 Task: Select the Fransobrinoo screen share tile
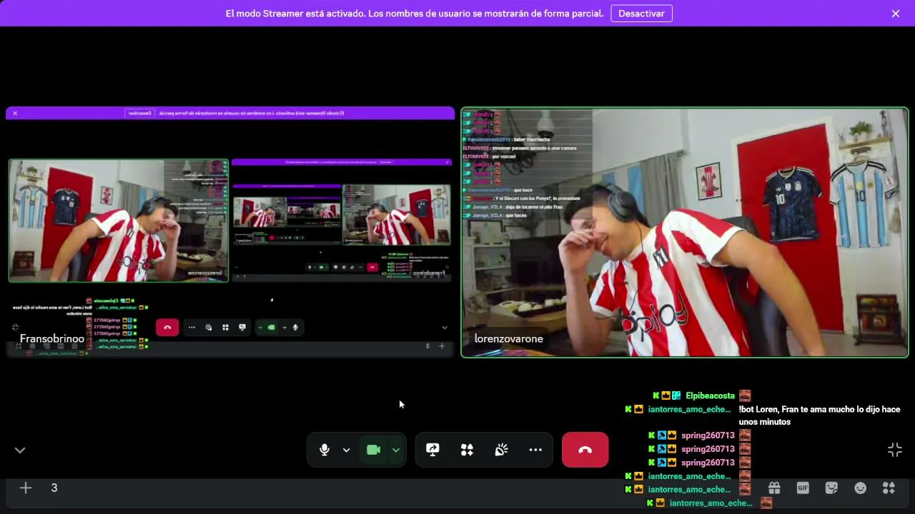230,232
